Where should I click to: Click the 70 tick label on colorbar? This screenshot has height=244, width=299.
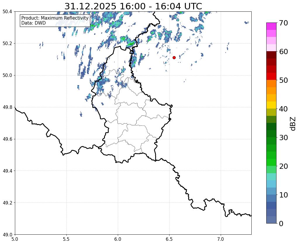(284, 23)
